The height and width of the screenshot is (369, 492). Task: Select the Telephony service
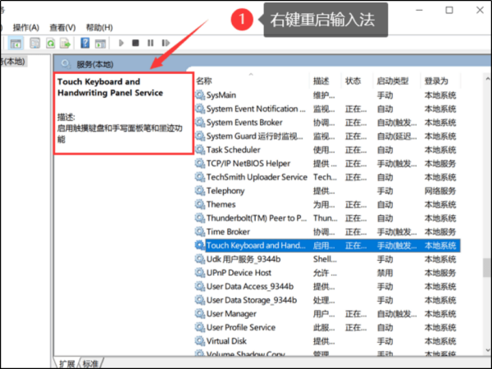[327, 191]
